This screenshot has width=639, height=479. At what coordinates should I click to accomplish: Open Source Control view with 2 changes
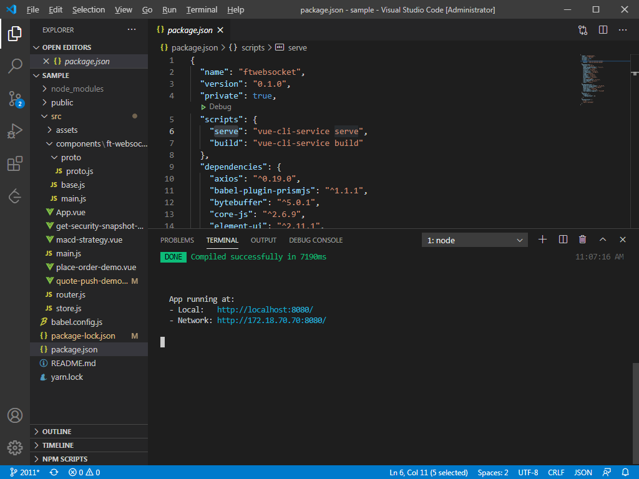click(15, 99)
